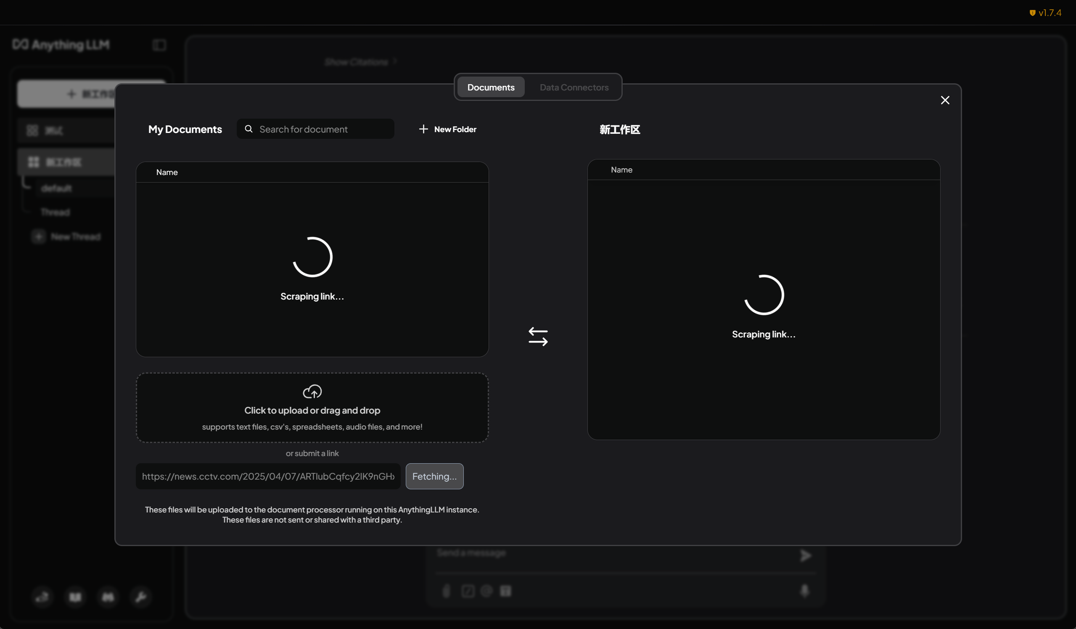
Task: Click the microphone icon in chat box
Action: pos(804,591)
